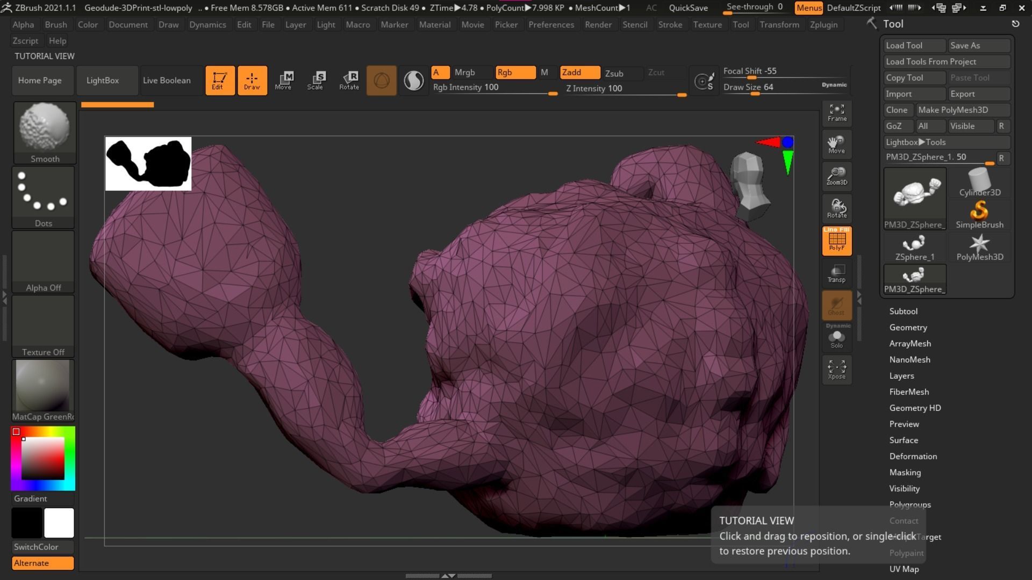Screen dimensions: 1032x580
Task: Expand the FiberMesh section
Action: tap(909, 392)
